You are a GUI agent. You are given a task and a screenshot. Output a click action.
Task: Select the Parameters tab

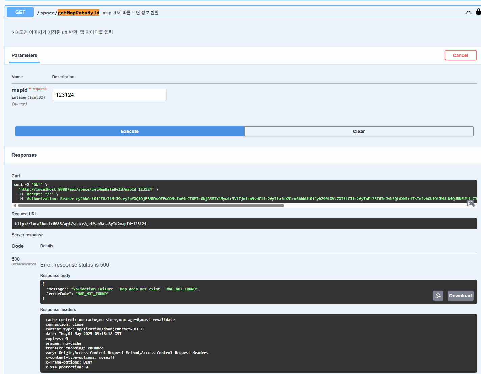coord(25,55)
